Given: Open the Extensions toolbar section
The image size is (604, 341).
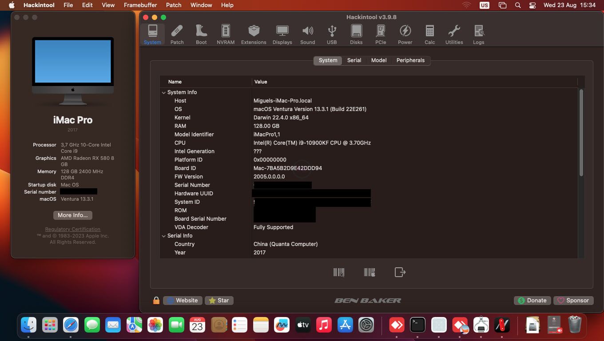Looking at the screenshot, I should click(x=254, y=35).
